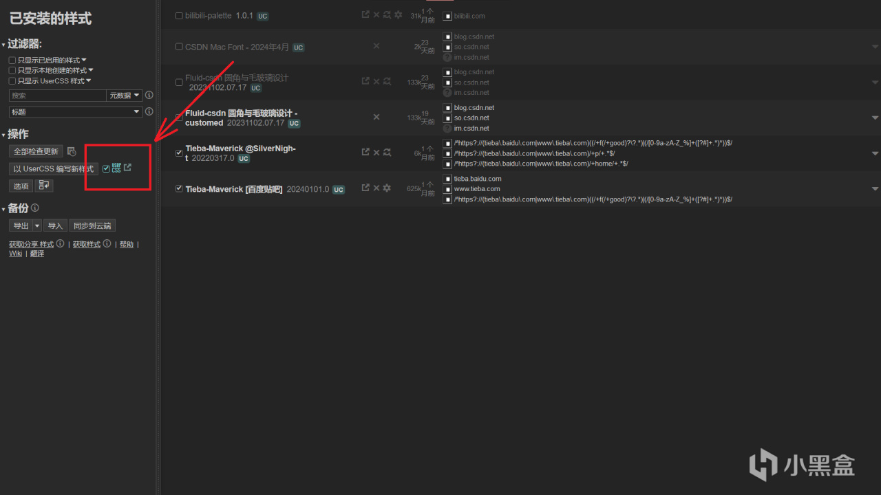Delete the bilibili-palette style with its X icon
This screenshot has width=881, height=495.
[x=376, y=14]
